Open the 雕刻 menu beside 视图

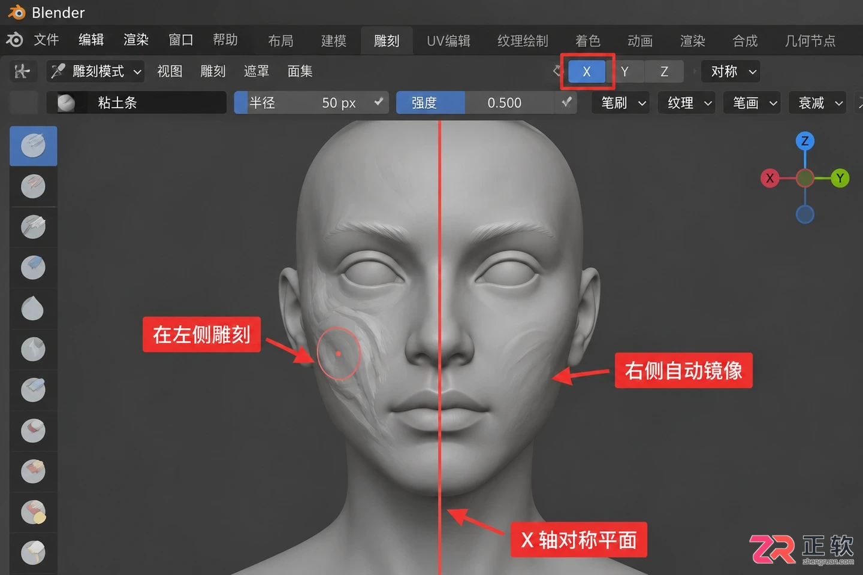pyautogui.click(x=213, y=71)
